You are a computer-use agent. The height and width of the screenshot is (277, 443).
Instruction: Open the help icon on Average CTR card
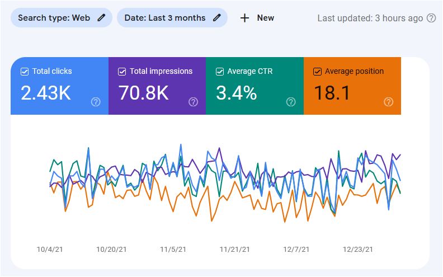[x=291, y=102]
